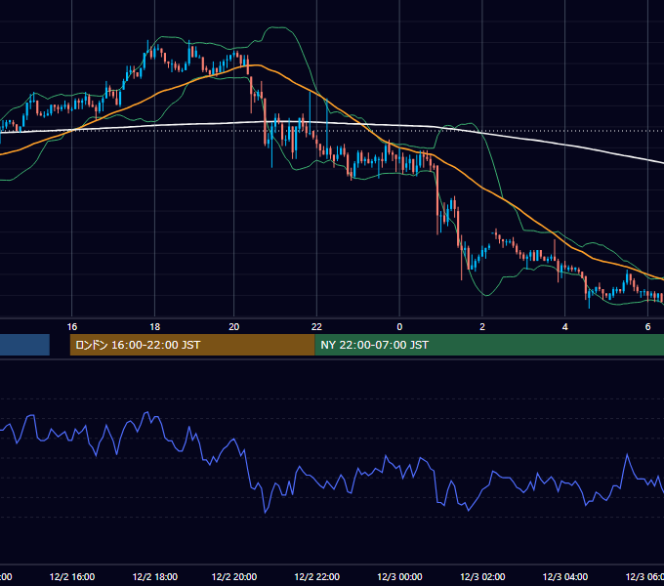Click the 12/3 00:00 time label

click(399, 576)
